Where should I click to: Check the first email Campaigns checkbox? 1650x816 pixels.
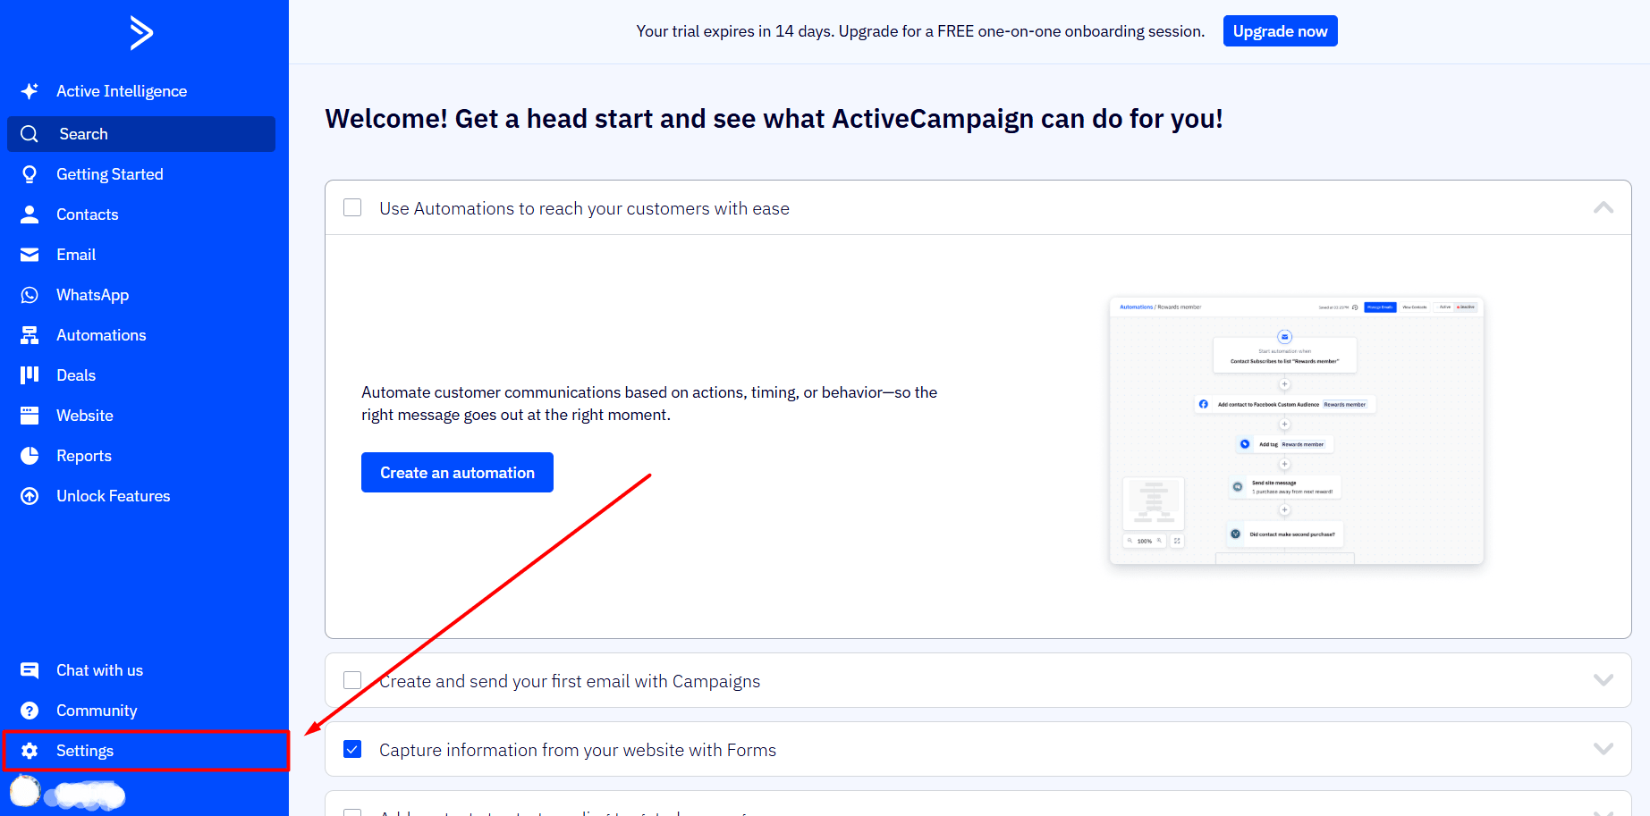pos(352,680)
